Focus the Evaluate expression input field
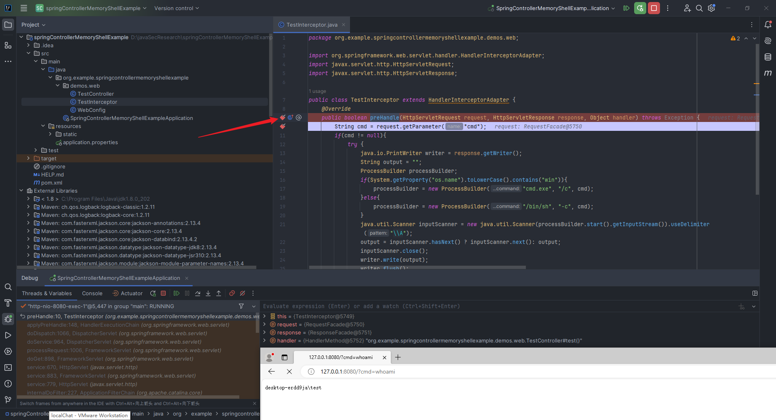The width and height of the screenshot is (776, 420). point(499,307)
